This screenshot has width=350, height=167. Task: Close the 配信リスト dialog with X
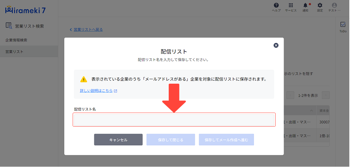pos(276,45)
